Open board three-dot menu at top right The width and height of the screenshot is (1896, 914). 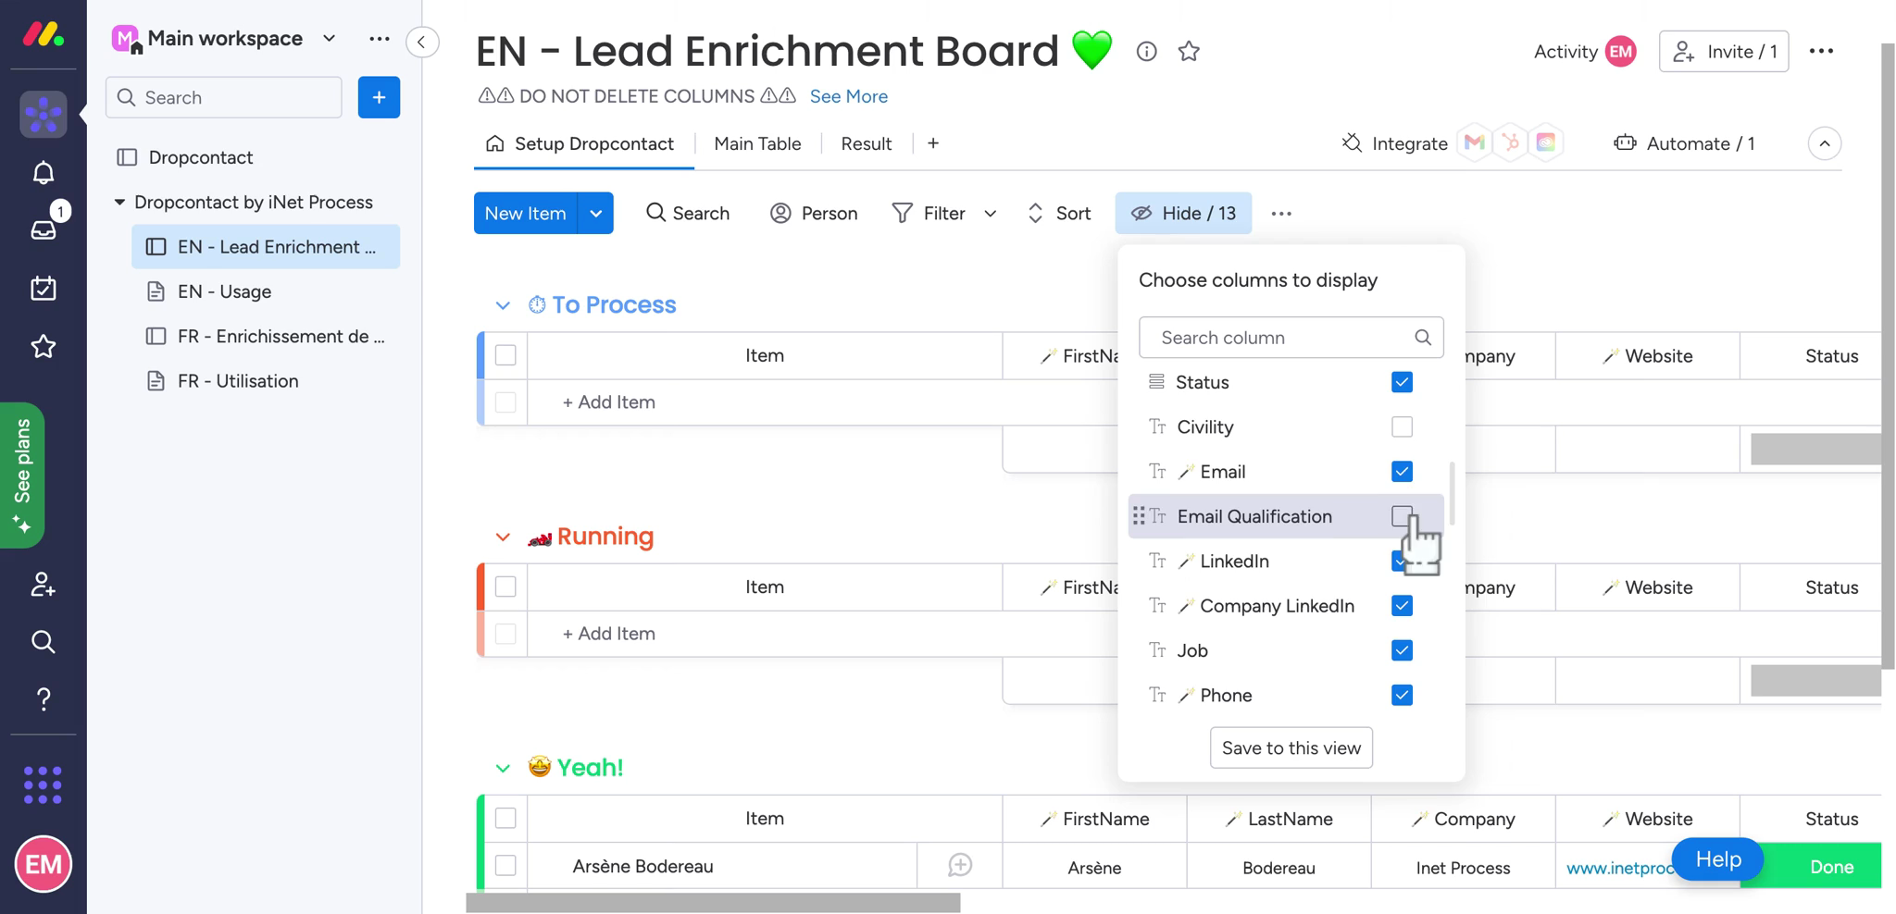point(1821,52)
